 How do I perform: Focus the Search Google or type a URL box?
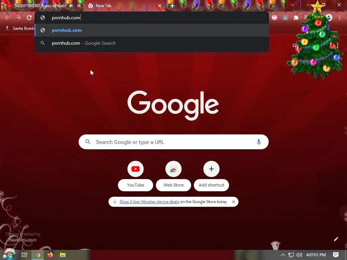click(173, 142)
